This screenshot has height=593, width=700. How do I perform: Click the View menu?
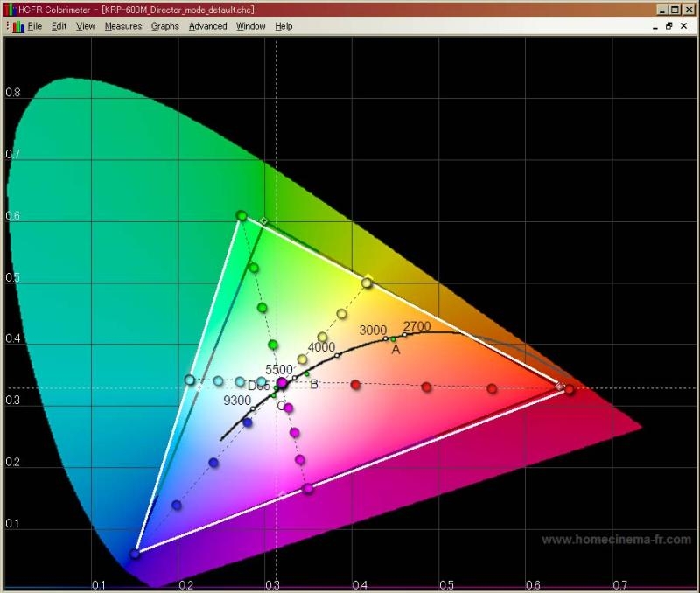86,26
